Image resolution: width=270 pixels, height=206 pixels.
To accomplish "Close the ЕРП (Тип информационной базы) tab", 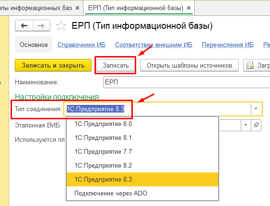I will pyautogui.click(x=189, y=8).
